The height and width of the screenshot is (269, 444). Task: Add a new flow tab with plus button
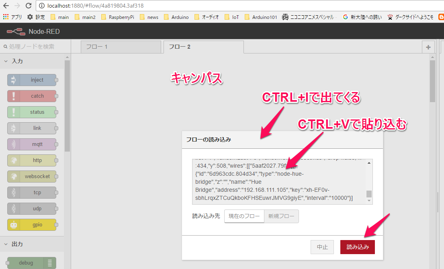[x=428, y=47]
